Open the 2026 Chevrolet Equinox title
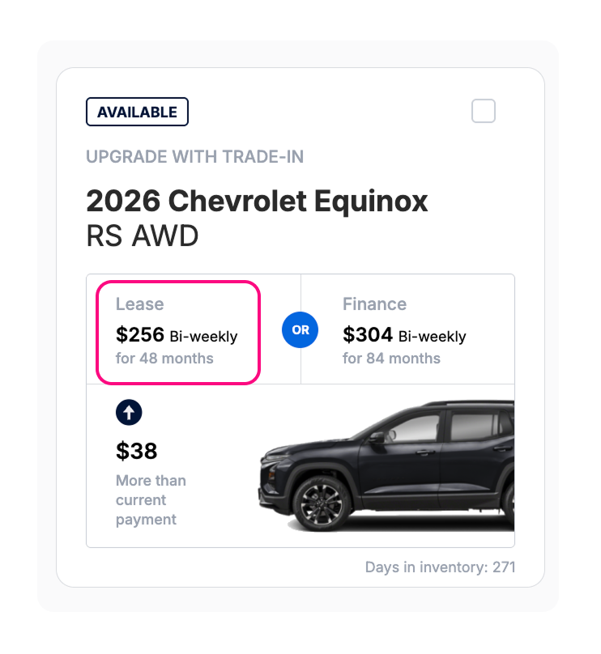The image size is (601, 654). point(257,201)
